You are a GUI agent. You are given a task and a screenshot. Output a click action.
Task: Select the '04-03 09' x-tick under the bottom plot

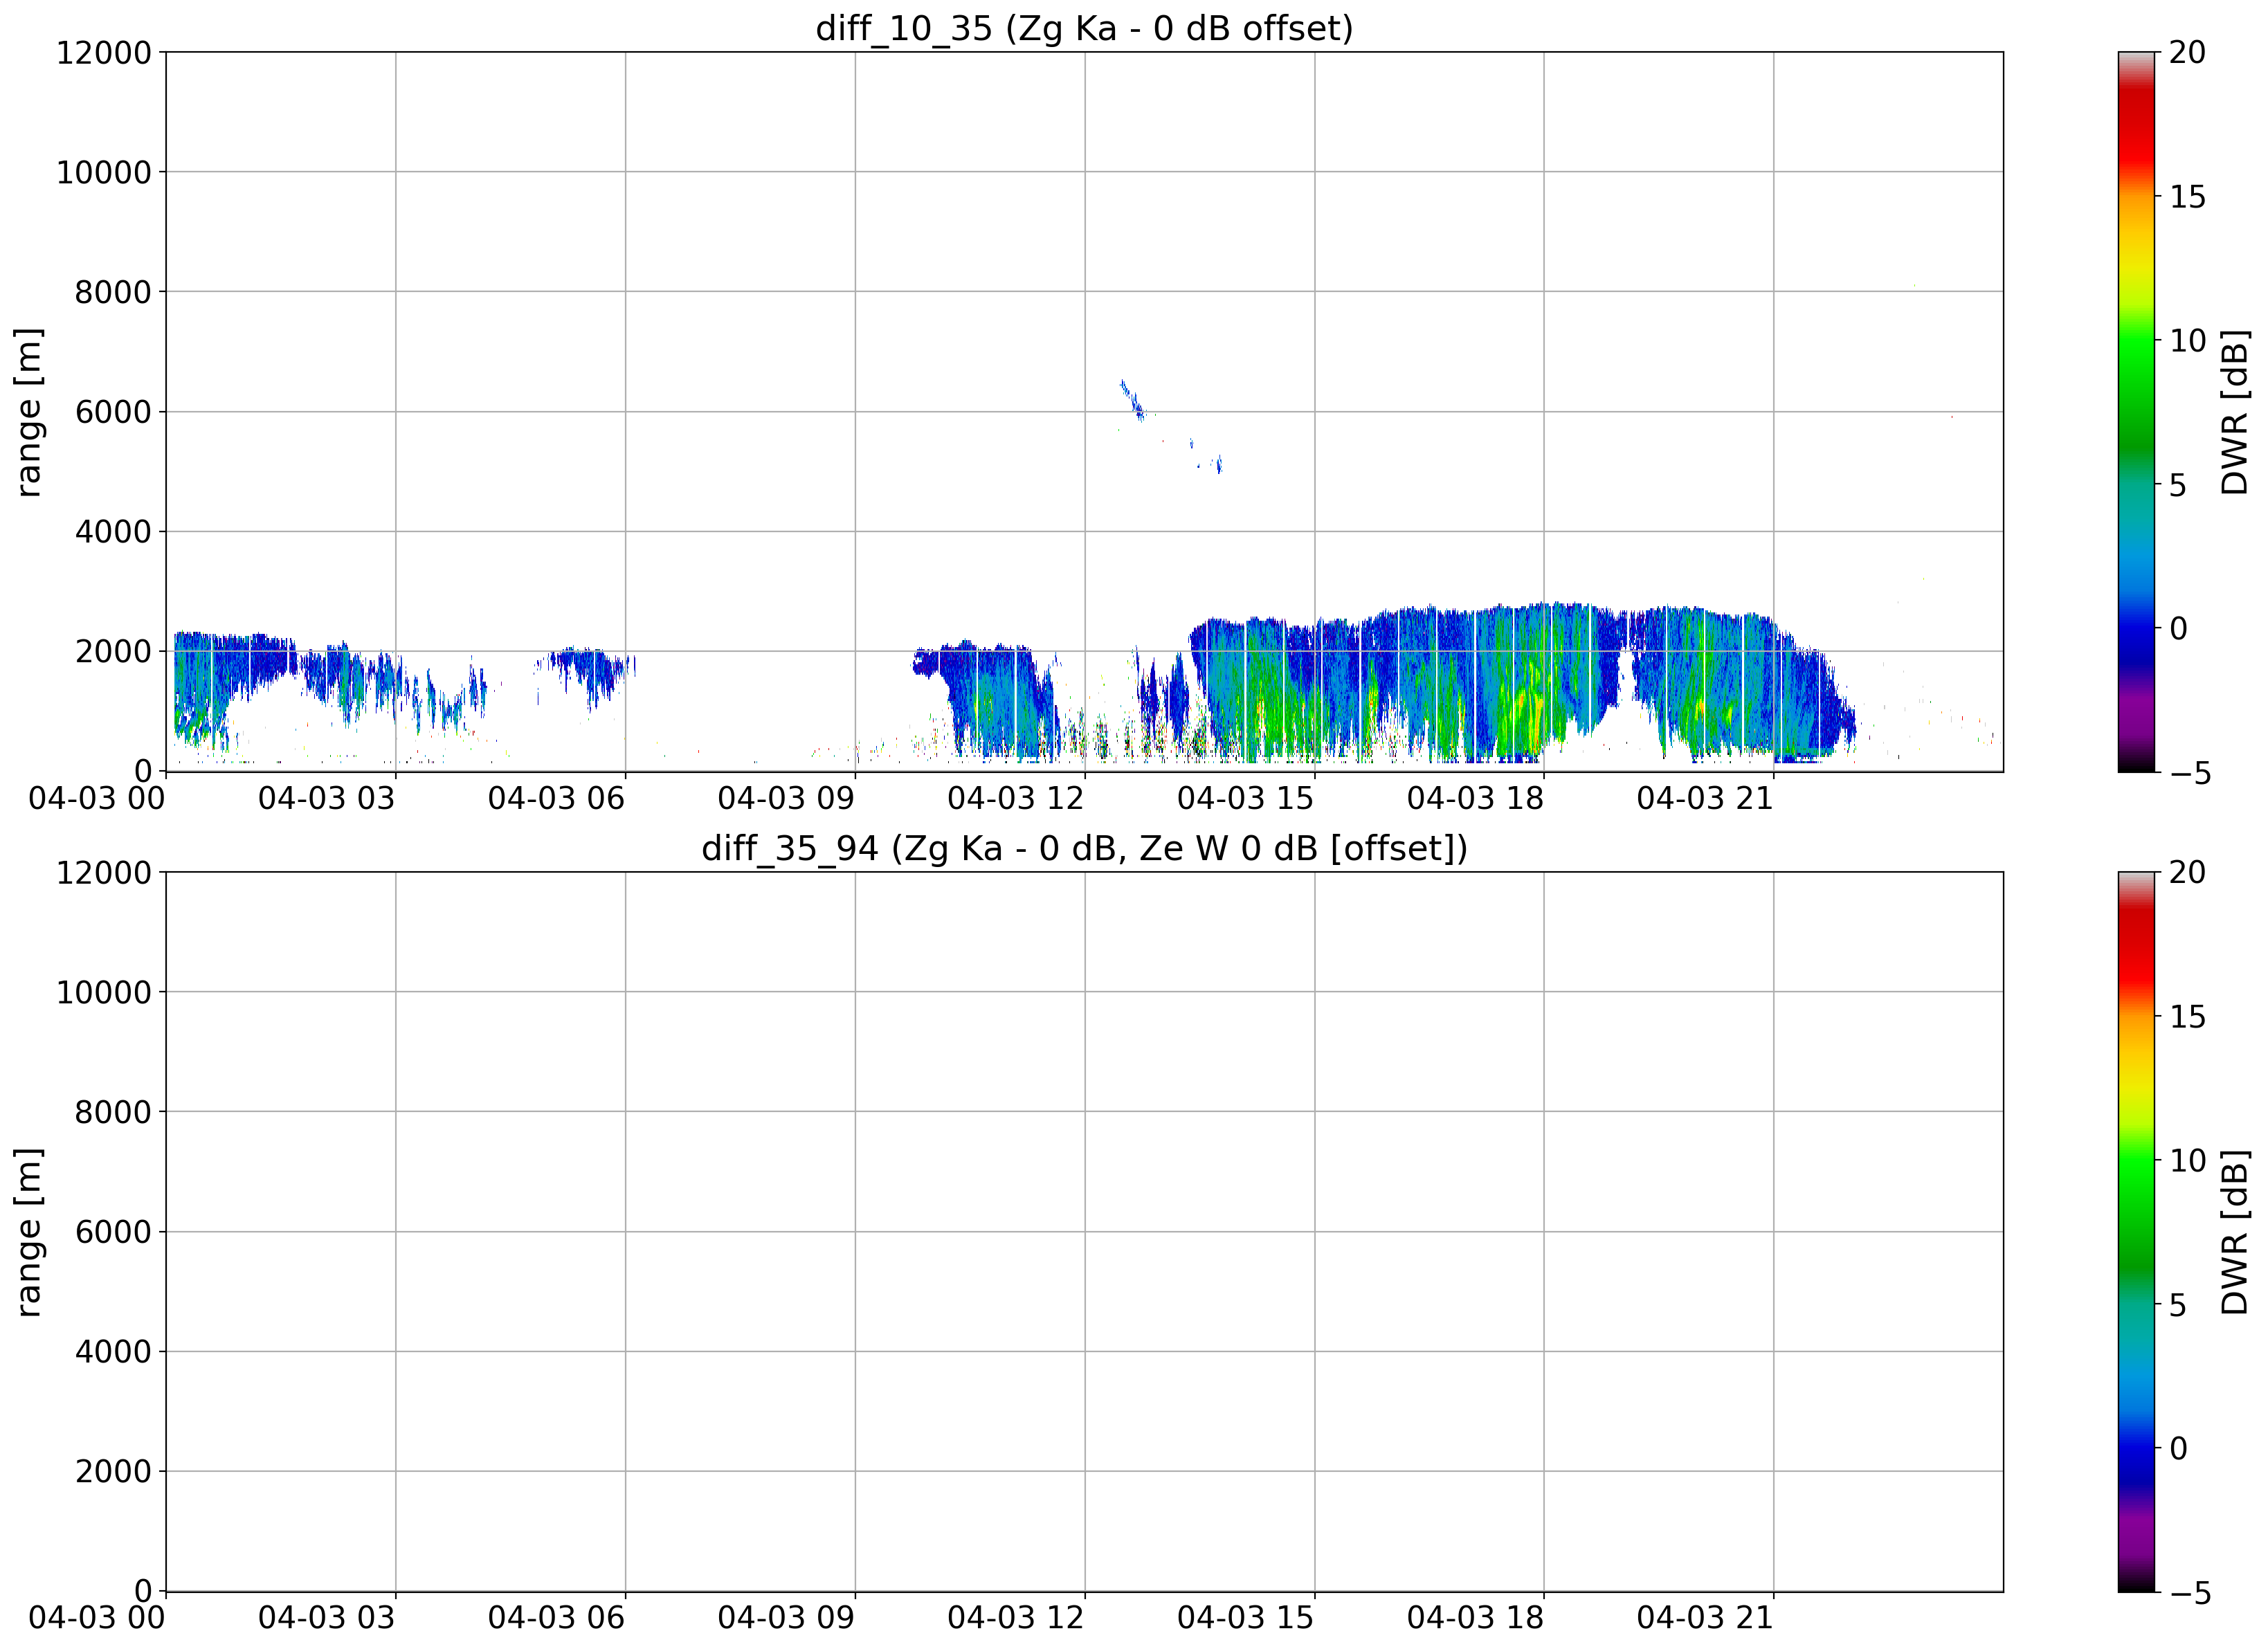[x=787, y=1618]
